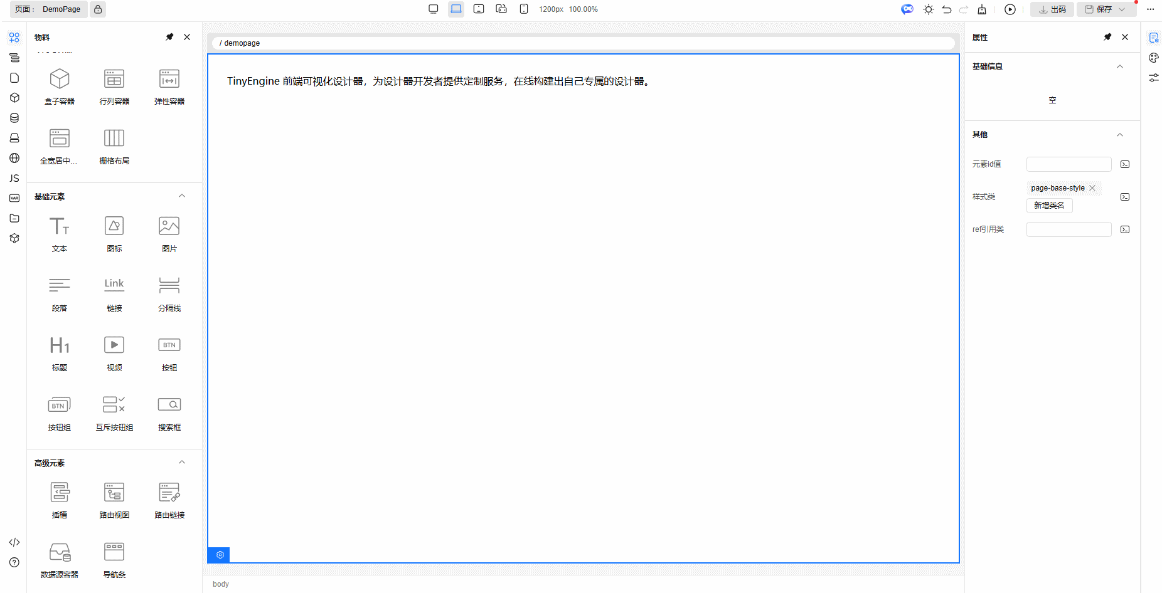Open the 页面: DemoPage menu
Screen dimensions: 1162x593
click(47, 9)
